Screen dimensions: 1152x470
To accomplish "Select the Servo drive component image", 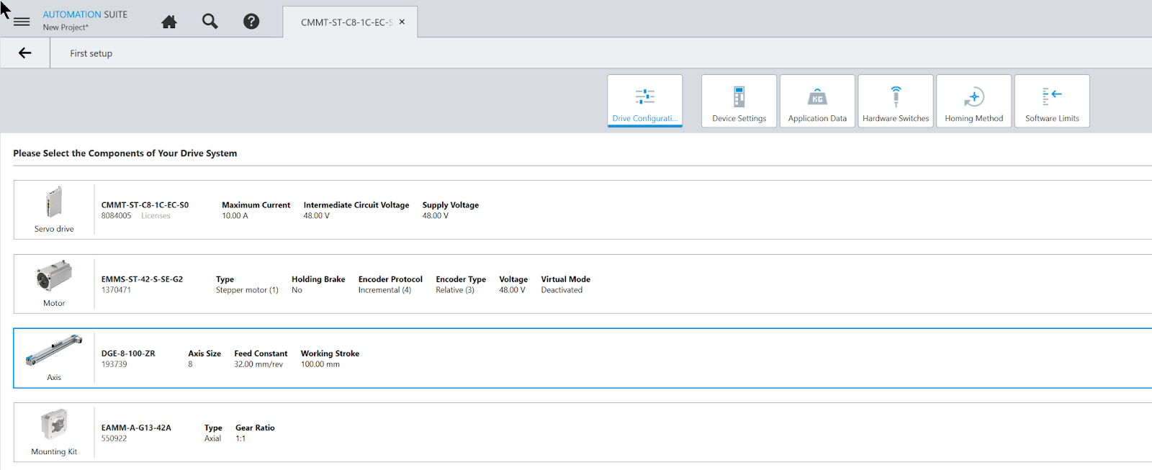I will pyautogui.click(x=54, y=202).
